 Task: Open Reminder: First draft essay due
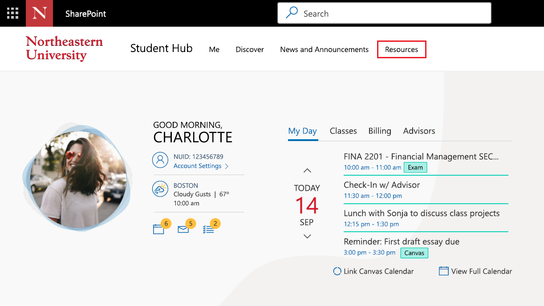[x=402, y=242]
